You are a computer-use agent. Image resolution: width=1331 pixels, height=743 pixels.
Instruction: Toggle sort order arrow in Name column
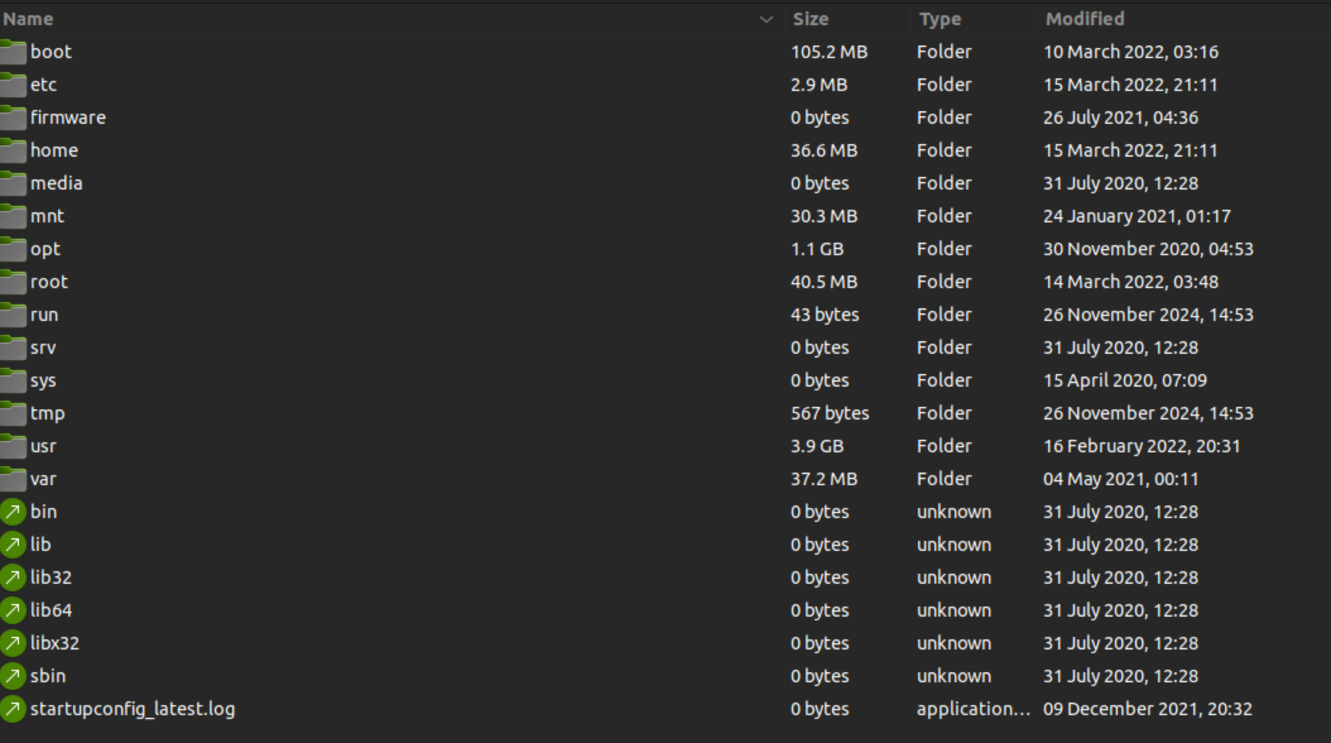[766, 20]
